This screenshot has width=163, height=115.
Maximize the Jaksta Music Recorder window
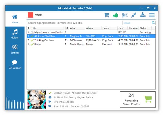148,8
